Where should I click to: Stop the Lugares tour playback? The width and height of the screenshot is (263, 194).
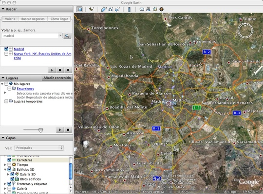click(68, 129)
